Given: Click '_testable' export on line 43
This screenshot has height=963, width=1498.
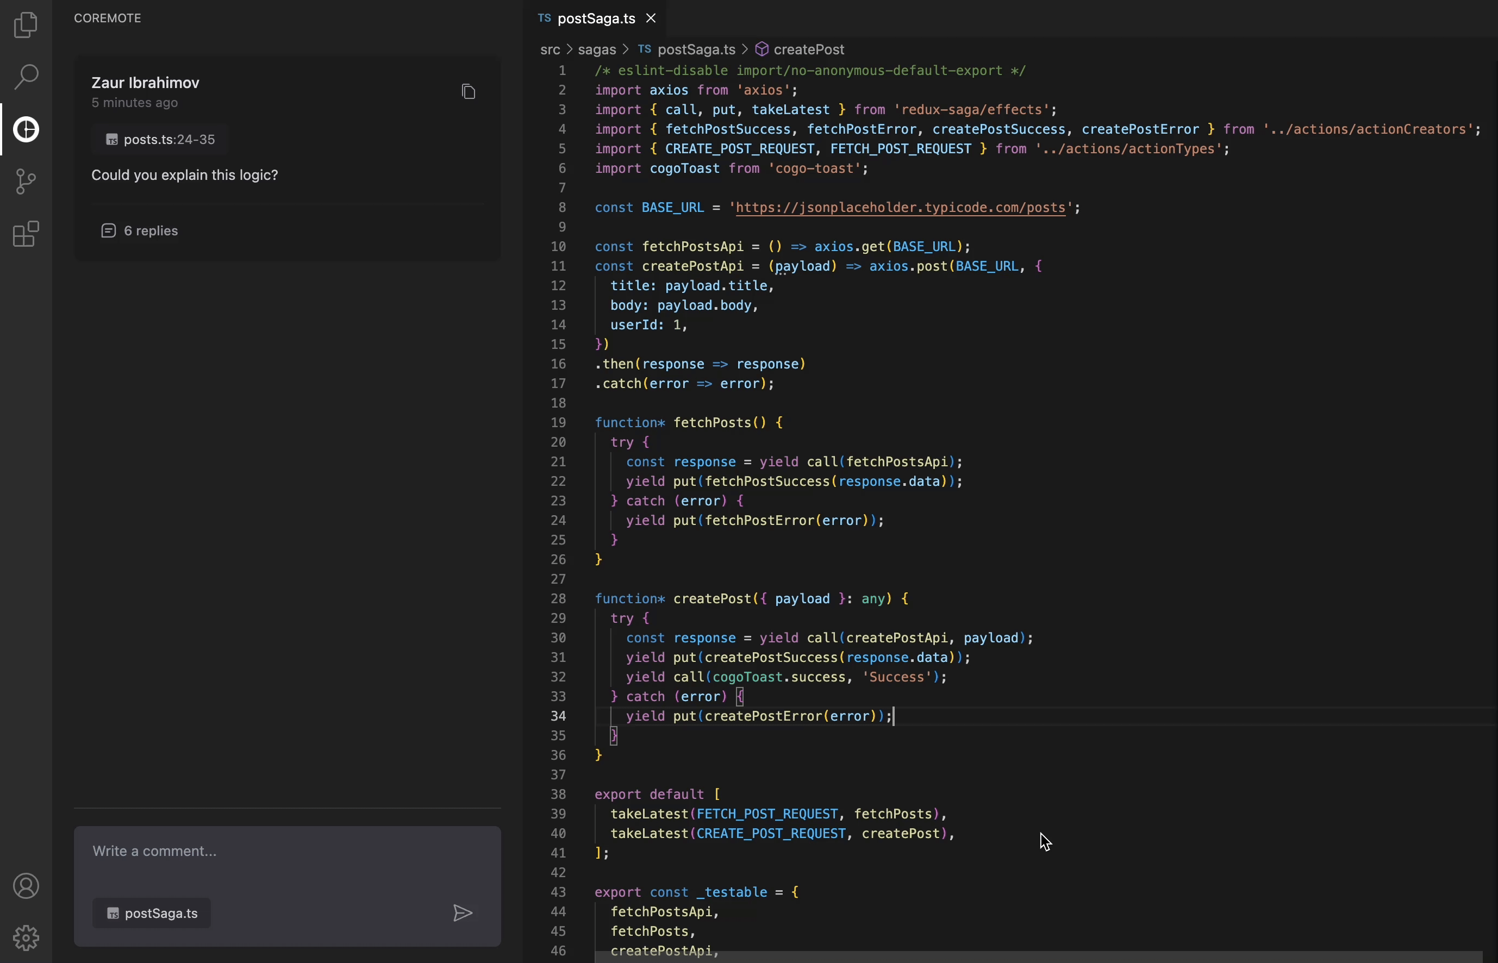Looking at the screenshot, I should coord(732,892).
